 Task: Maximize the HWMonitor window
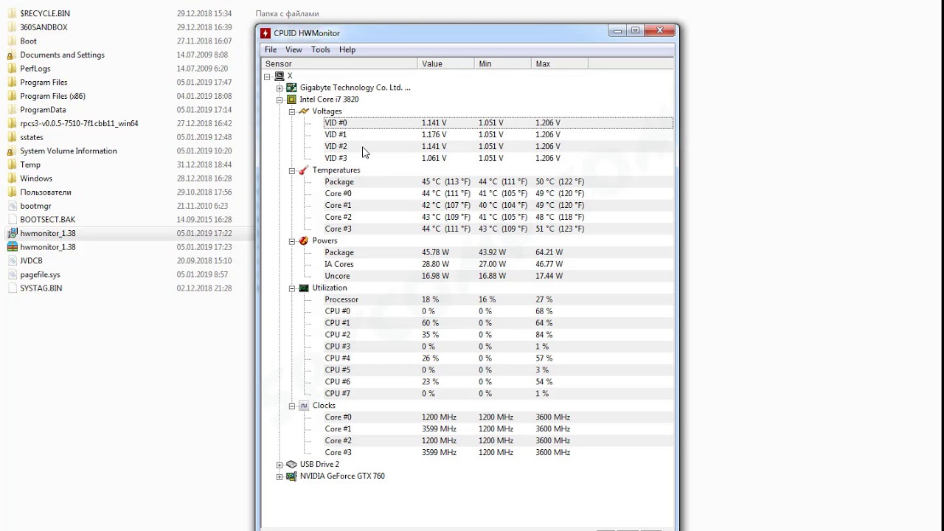pos(636,30)
